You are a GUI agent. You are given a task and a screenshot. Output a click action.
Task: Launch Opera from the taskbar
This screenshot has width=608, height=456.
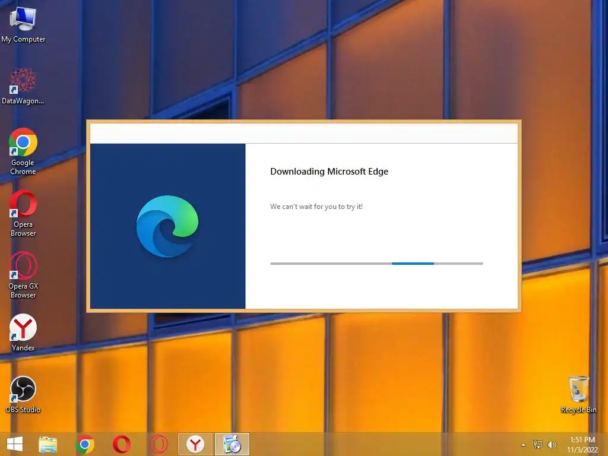tap(121, 444)
